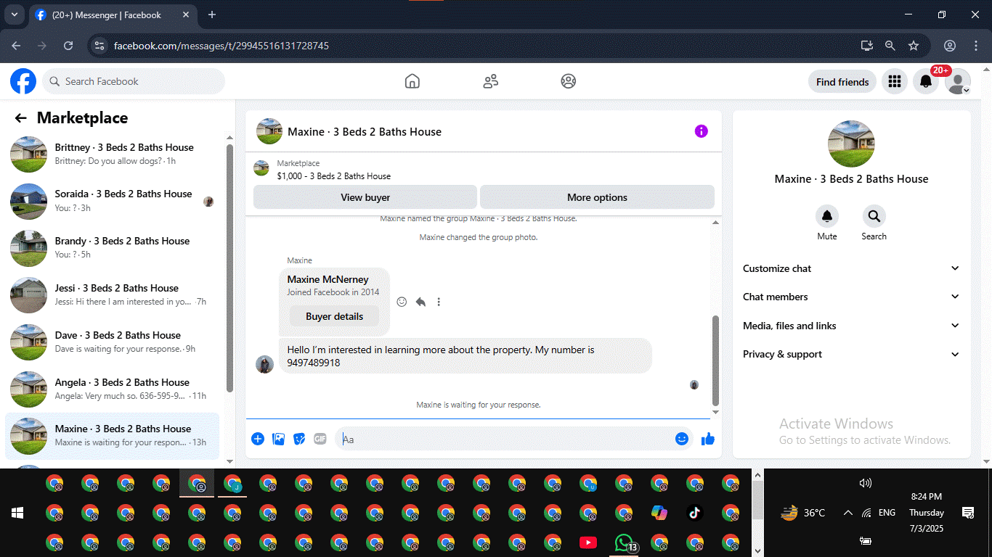Viewport: 992px width, 557px height.
Task: Open the Friends icon in top navigation
Action: coord(491,81)
